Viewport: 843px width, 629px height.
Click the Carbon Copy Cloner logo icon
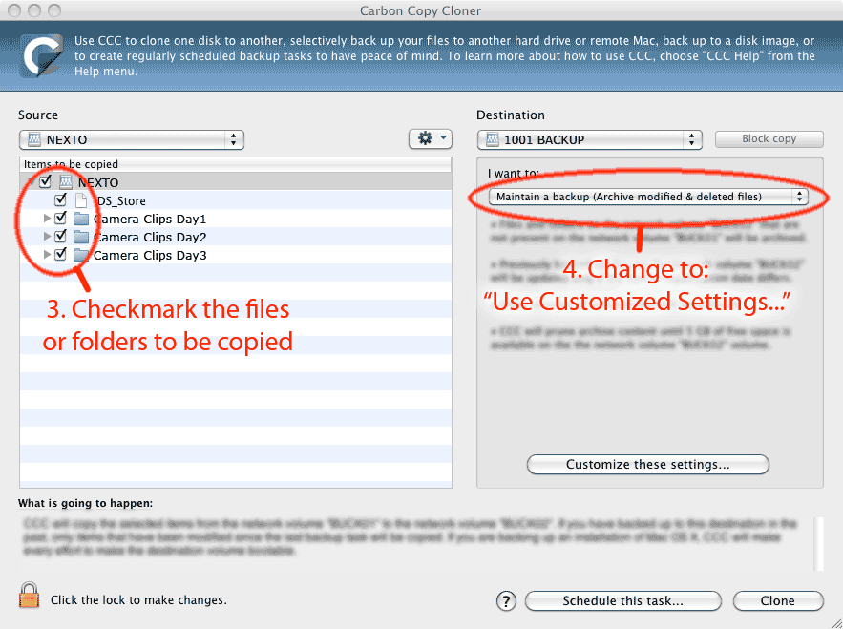point(41,55)
